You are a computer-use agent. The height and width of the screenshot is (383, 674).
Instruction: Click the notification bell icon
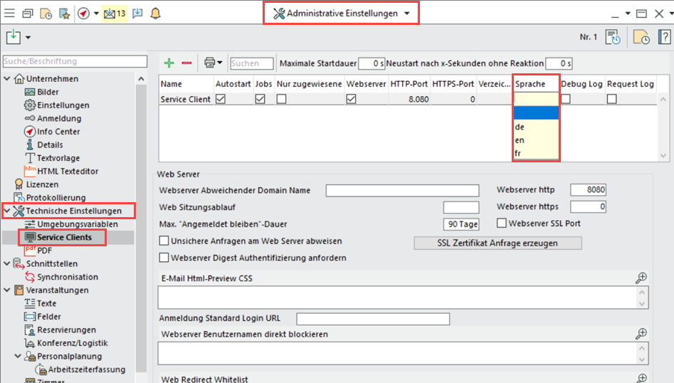tap(155, 14)
